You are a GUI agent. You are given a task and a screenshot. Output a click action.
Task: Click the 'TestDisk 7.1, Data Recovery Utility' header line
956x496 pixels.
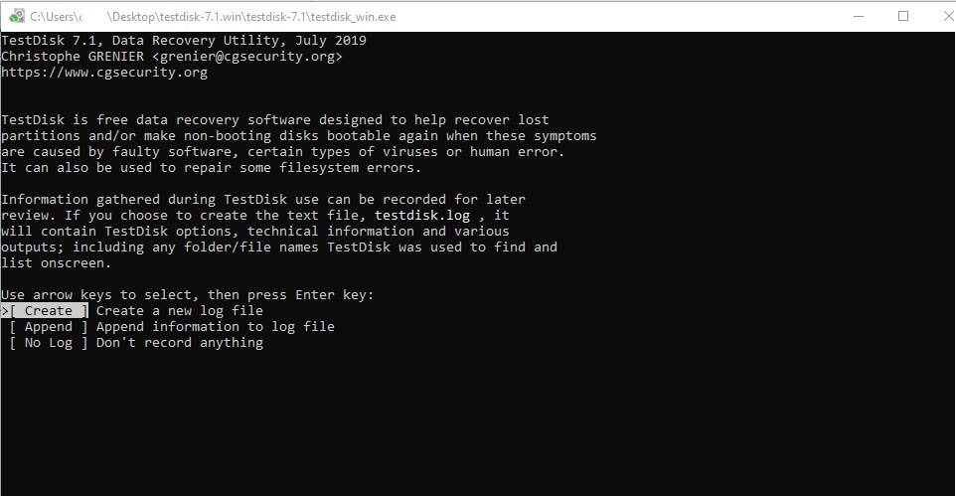pos(184,41)
